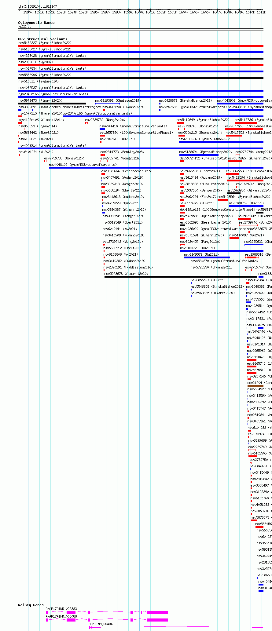The width and height of the screenshot is (272, 631).
Task: Select nsv5875927 (Almarri2020) label
Action: pos(250,158)
